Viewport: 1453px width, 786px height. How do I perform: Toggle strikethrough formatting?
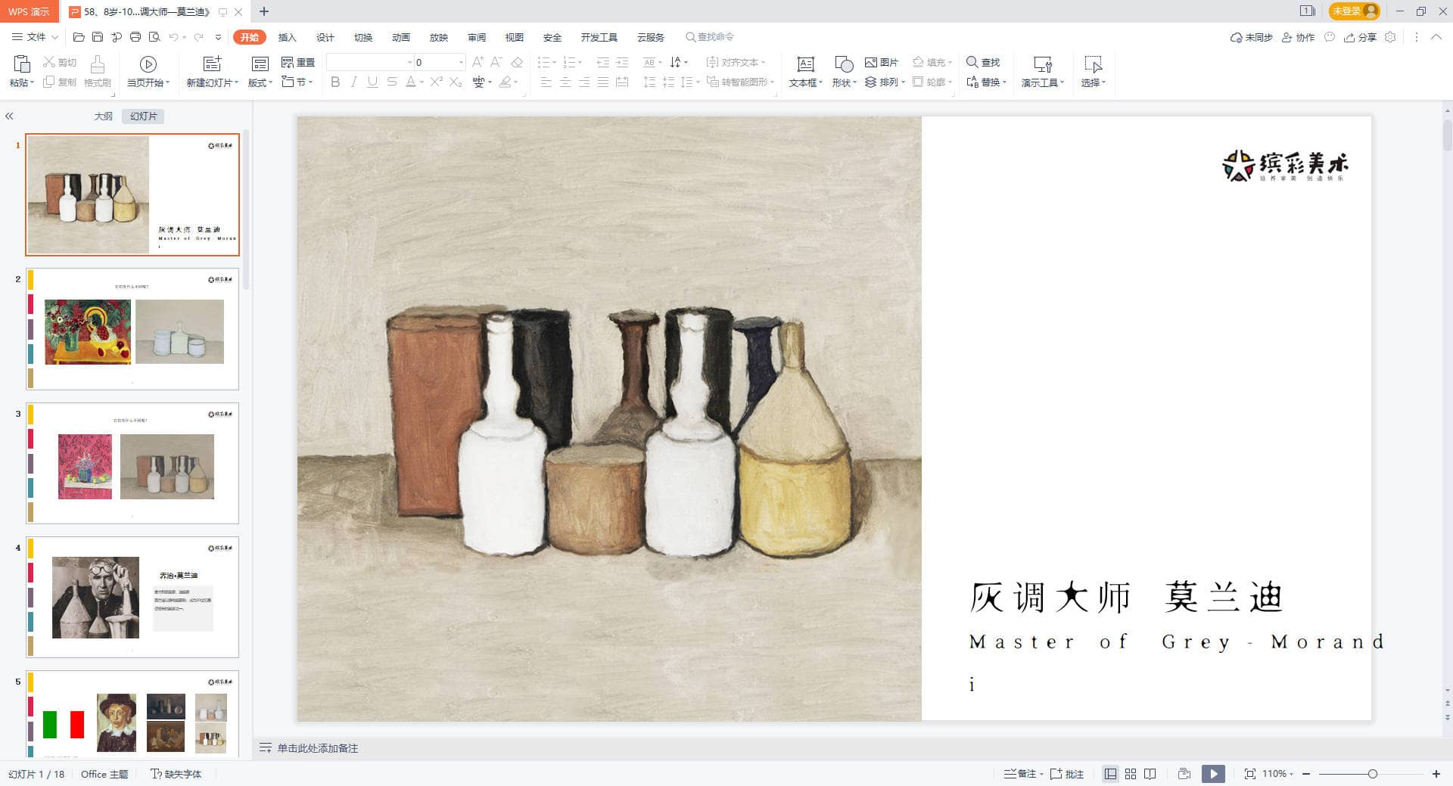[x=391, y=82]
